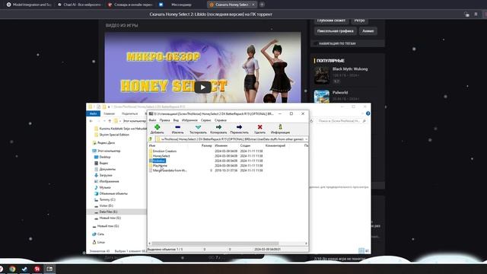Sort by the Комментарий column header
The image size is (487, 274).
click(x=275, y=145)
